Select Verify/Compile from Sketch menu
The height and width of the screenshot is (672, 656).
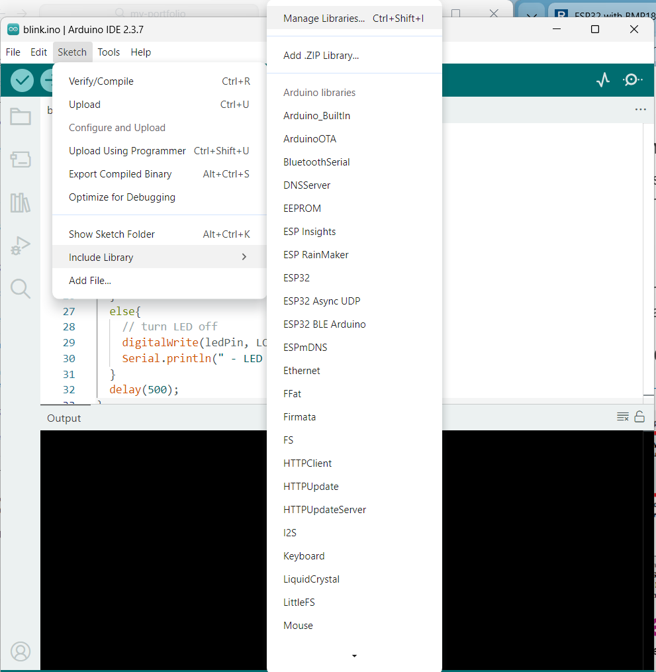click(160, 81)
